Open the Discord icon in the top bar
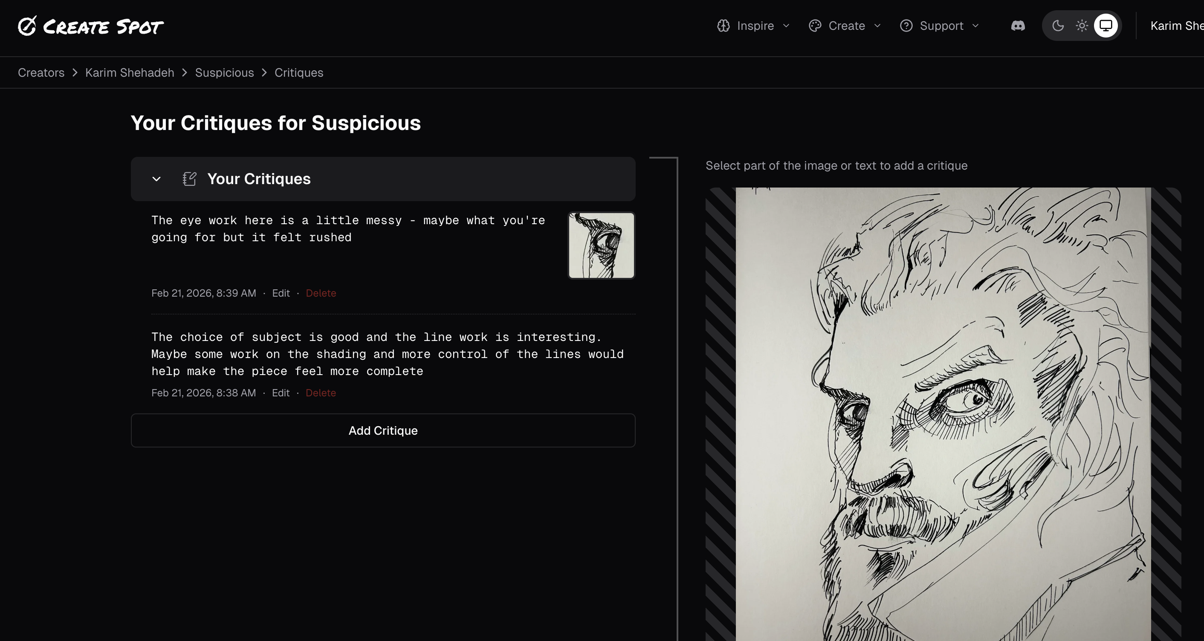 1018,26
